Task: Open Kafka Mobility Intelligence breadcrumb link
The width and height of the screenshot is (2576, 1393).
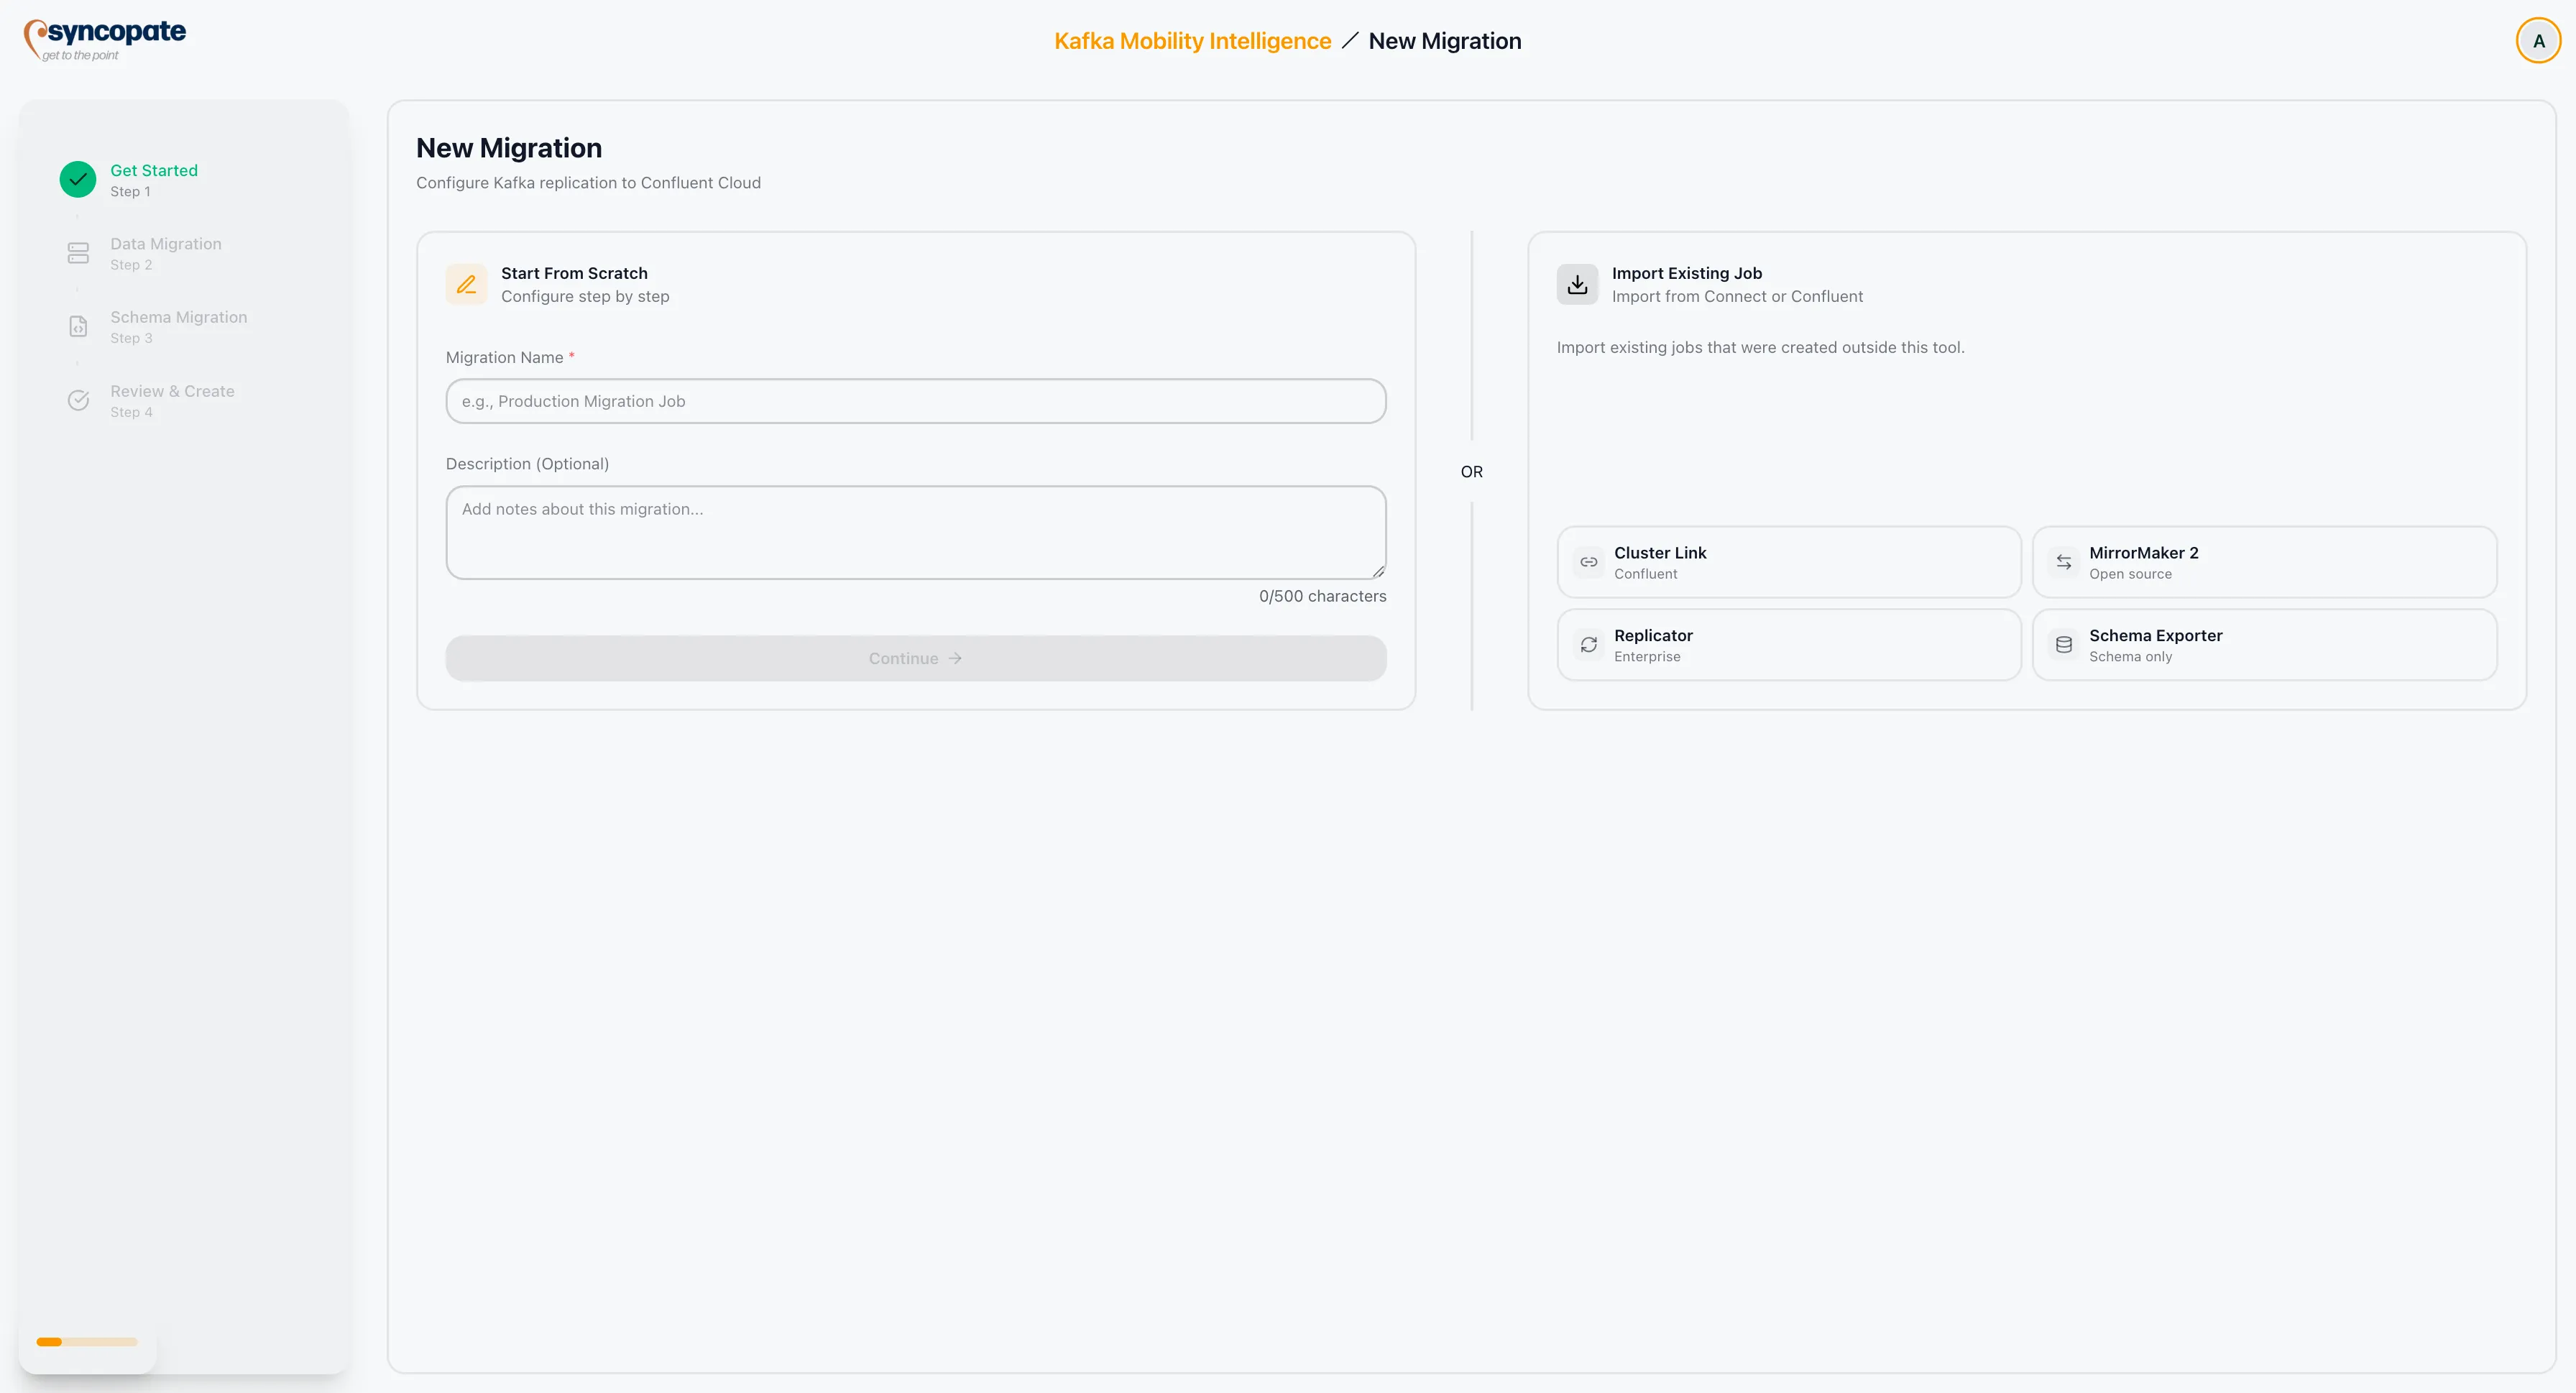Action: [1191, 41]
